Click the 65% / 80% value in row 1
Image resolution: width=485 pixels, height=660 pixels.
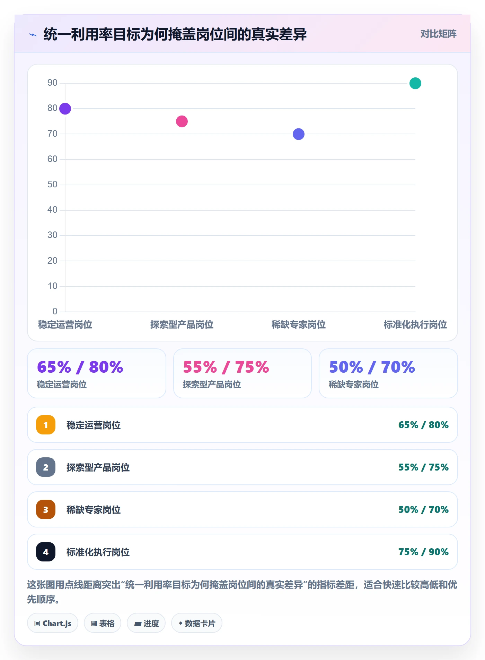click(423, 425)
